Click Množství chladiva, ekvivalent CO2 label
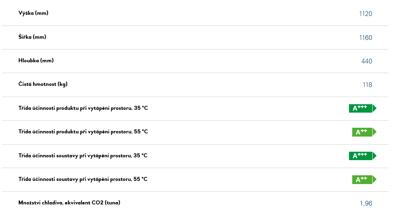395x224 pixels. [x=69, y=203]
